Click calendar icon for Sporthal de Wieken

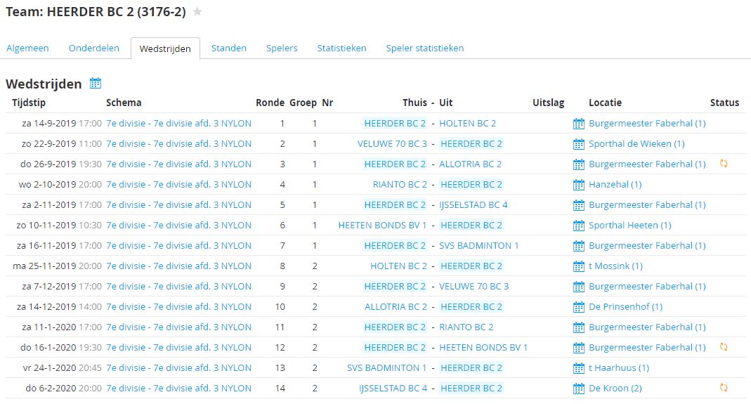click(579, 144)
